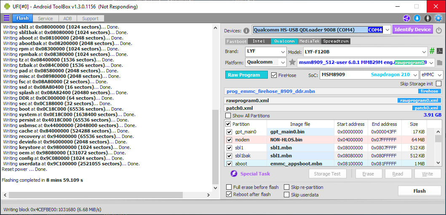
Task: Click the favorite star icon
Action: tap(292, 62)
